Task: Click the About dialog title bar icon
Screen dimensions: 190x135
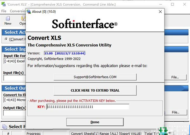Action: [x=29, y=12]
